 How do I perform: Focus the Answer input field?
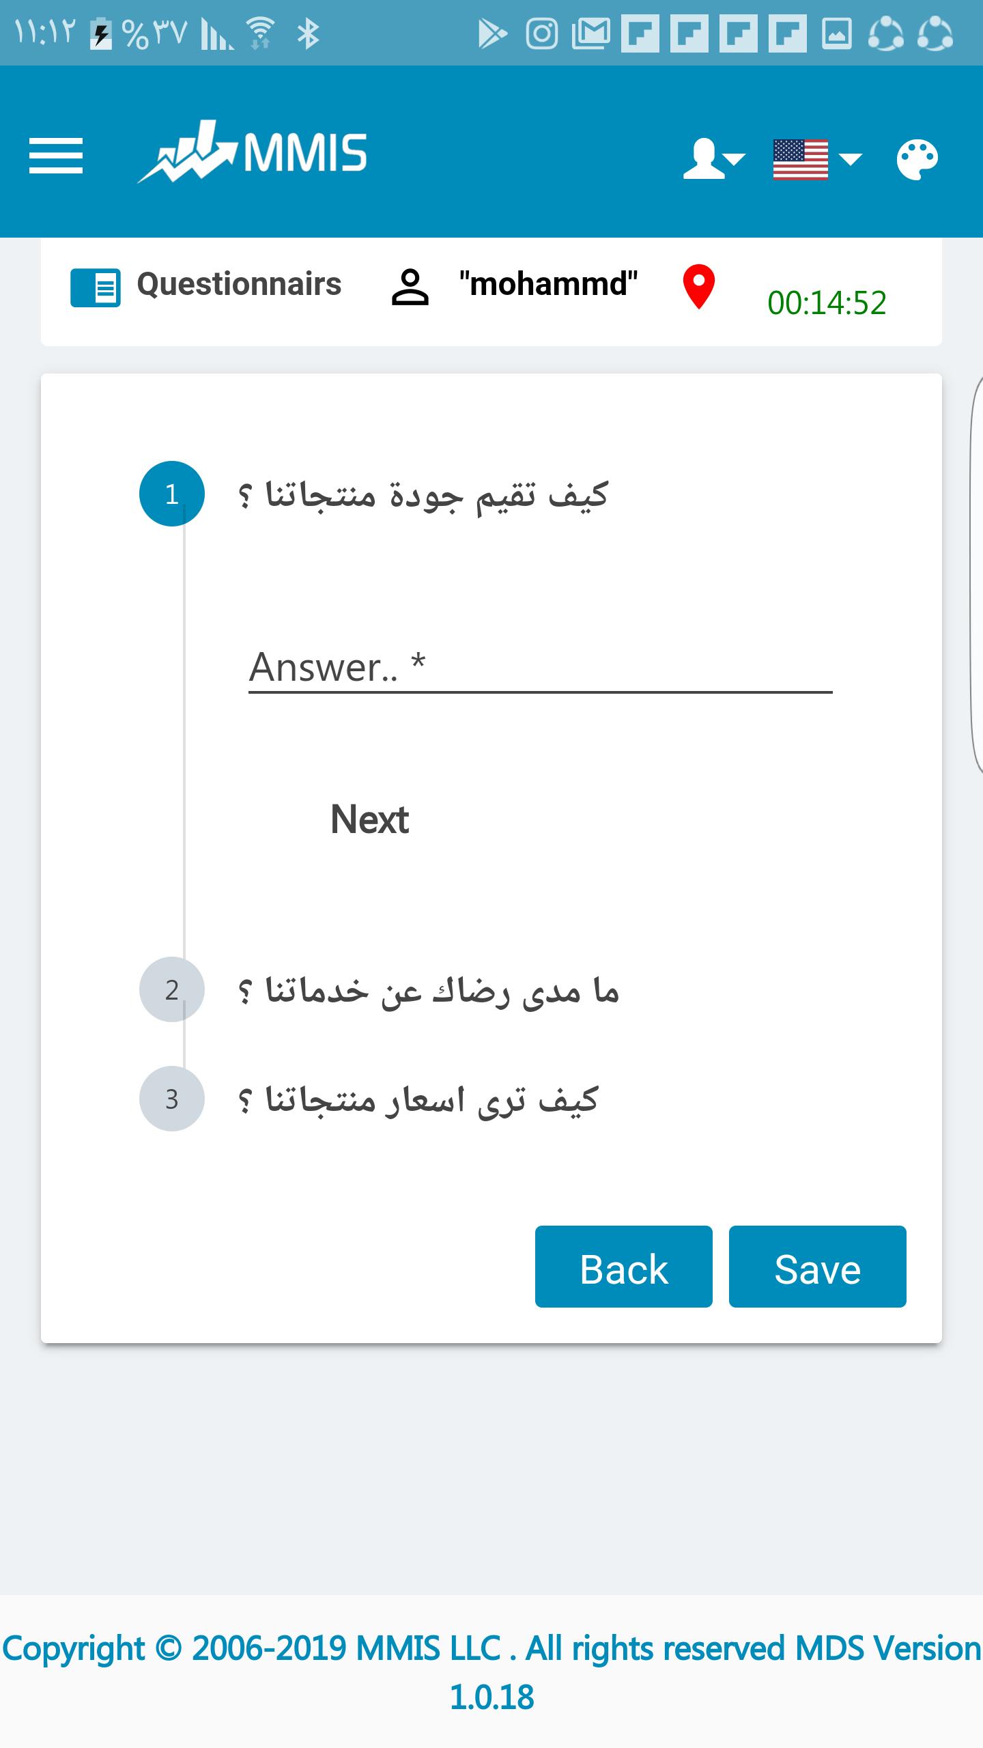tap(541, 668)
